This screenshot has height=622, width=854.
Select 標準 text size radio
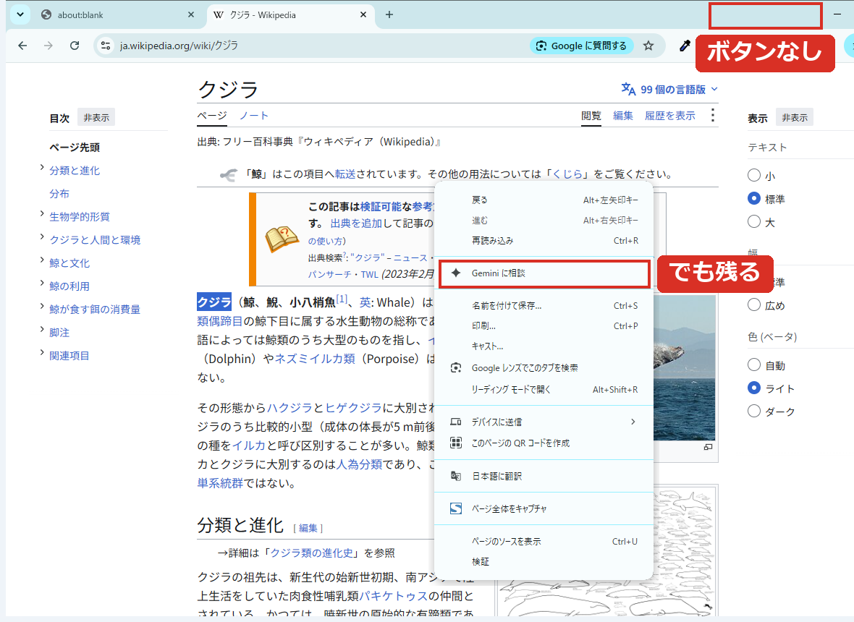(x=754, y=199)
